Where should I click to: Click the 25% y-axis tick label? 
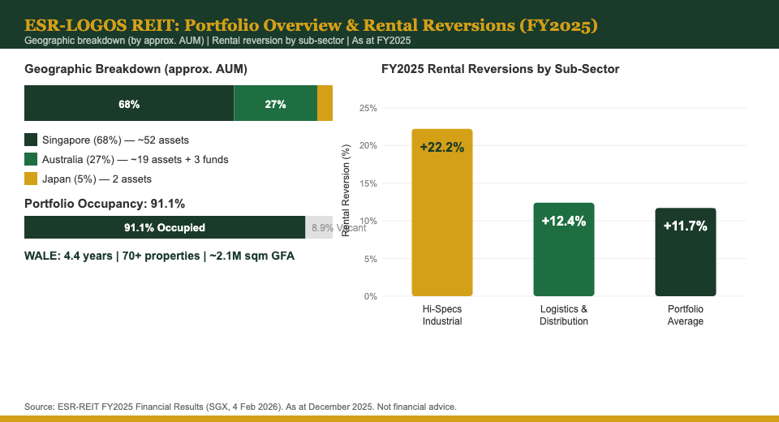pos(368,108)
